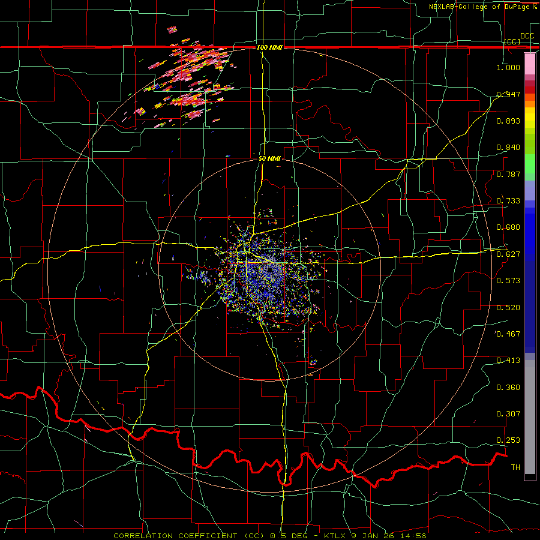540x540 pixels.
Task: Click the 0.840 value on the color scale
Action: click(x=508, y=148)
